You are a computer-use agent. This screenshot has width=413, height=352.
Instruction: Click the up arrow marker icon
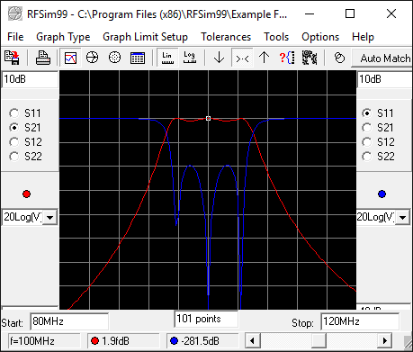(x=264, y=58)
